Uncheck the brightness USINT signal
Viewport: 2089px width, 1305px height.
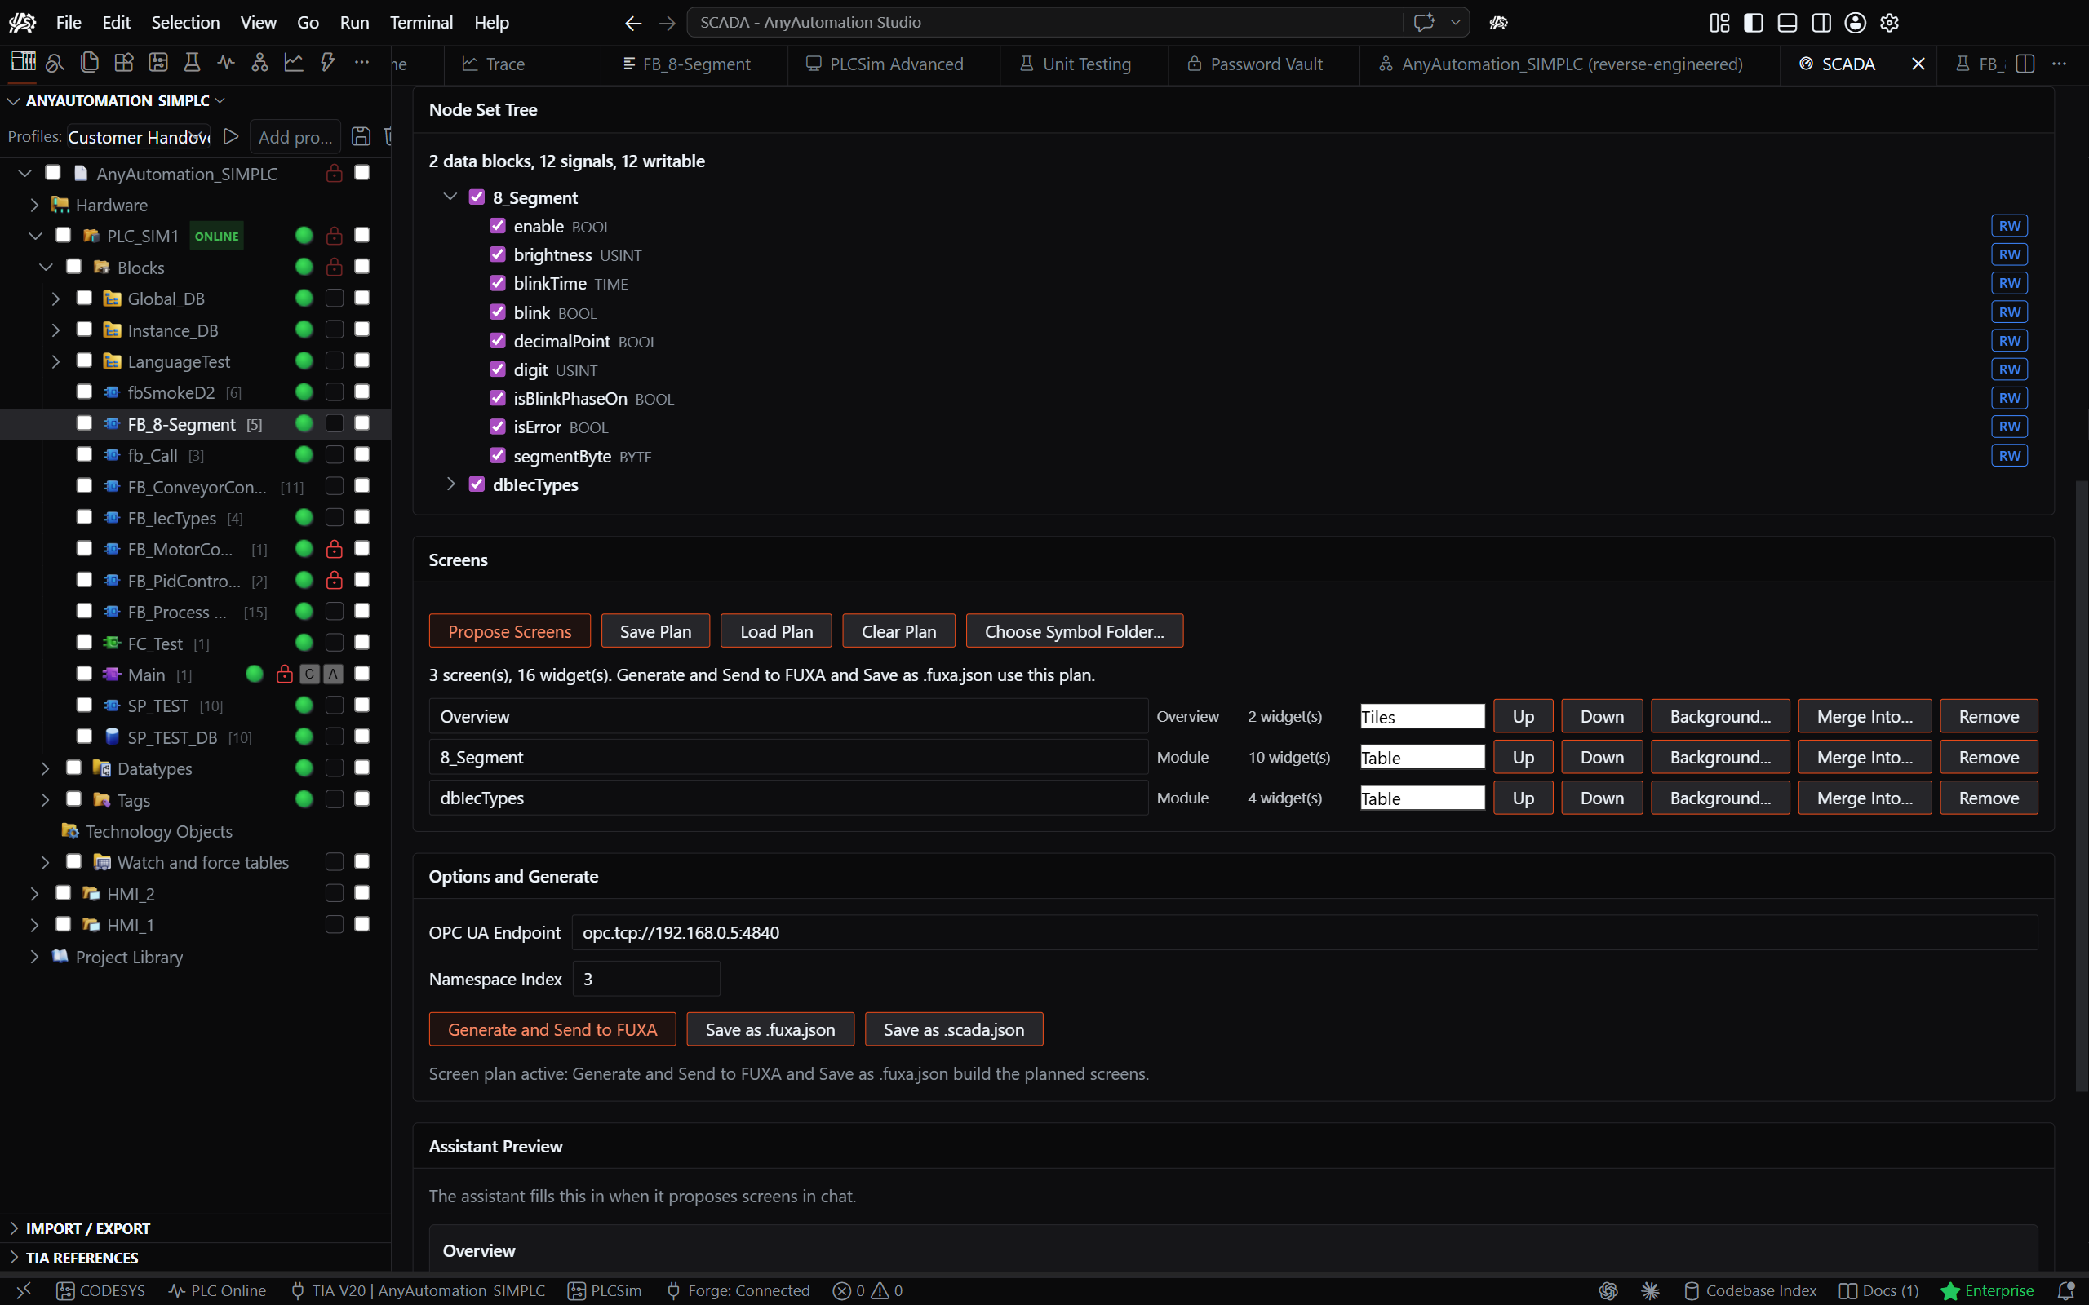(x=497, y=254)
